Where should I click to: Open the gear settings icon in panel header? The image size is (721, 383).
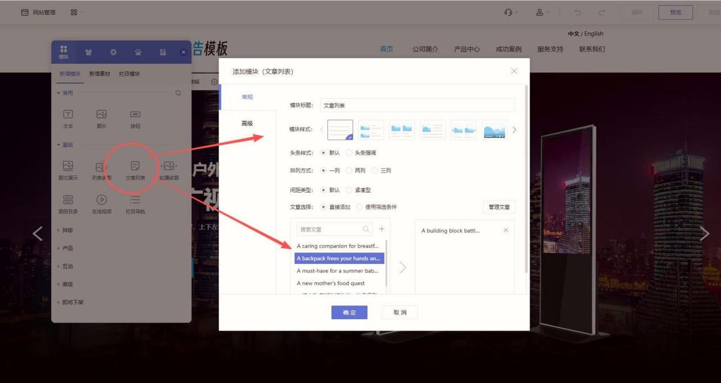[113, 52]
